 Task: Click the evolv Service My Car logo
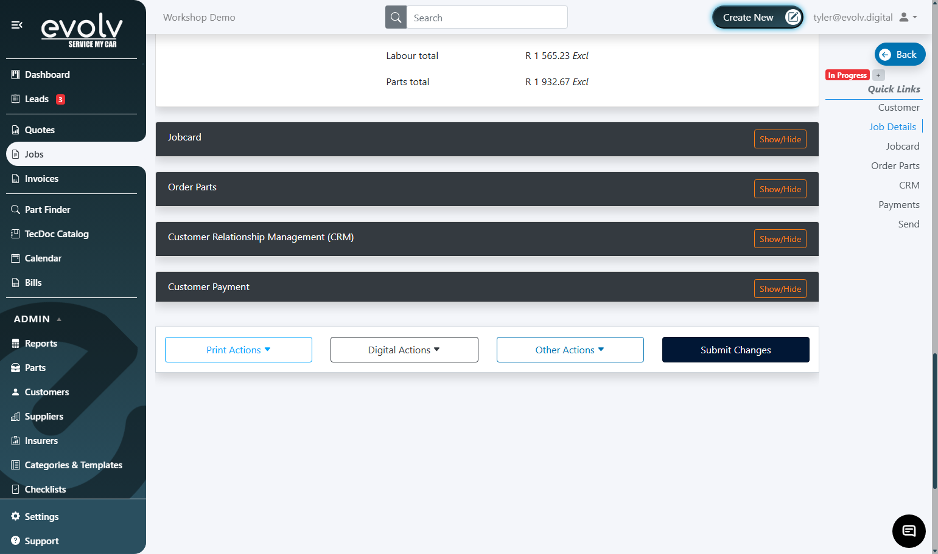[x=82, y=30]
